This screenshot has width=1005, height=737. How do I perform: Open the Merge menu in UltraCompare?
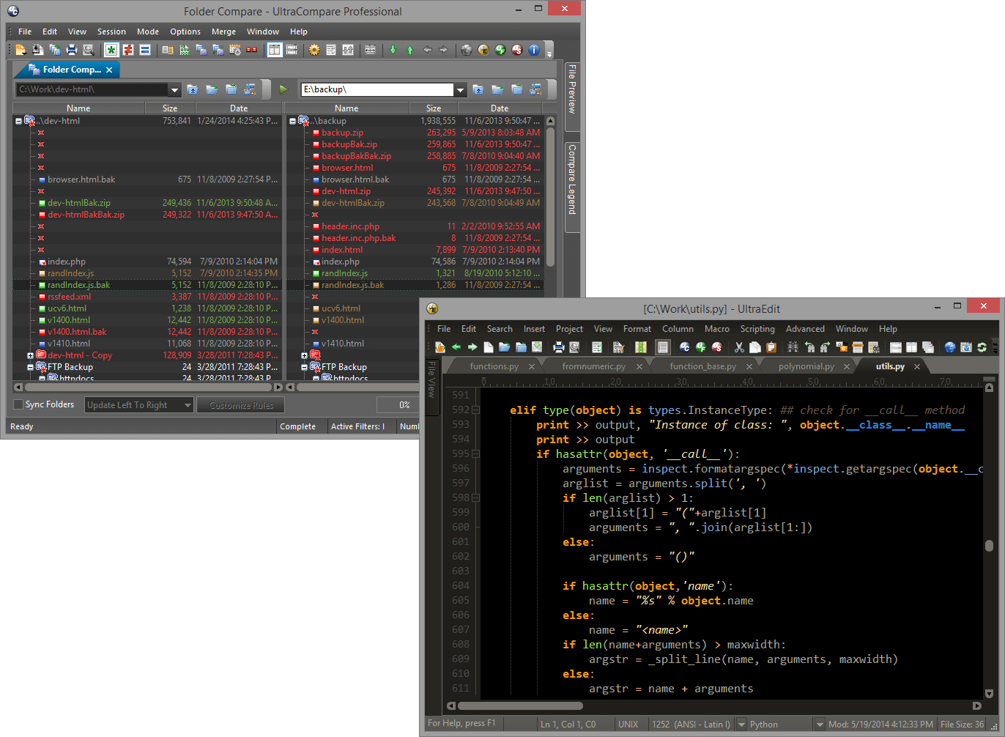pyautogui.click(x=223, y=32)
